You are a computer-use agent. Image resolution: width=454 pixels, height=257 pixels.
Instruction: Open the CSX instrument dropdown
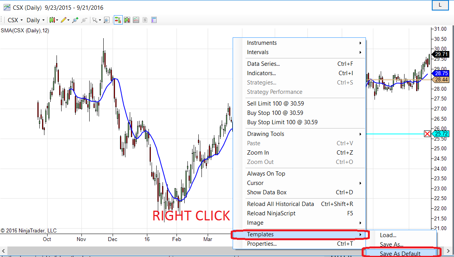15,20
